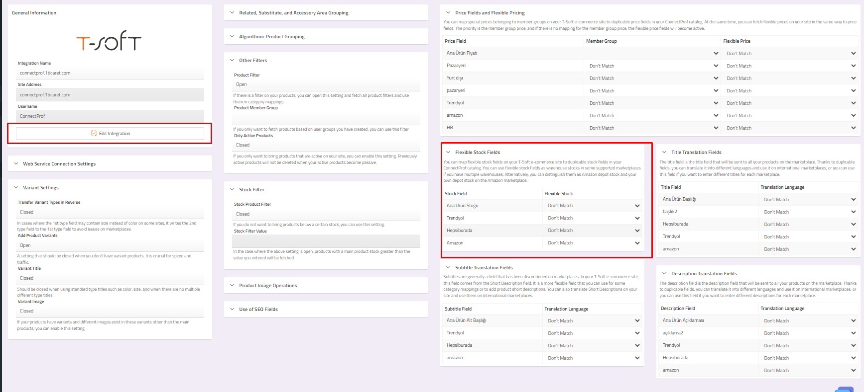
Task: Expand Algorithmic Product Grouping section
Action: [x=271, y=37]
